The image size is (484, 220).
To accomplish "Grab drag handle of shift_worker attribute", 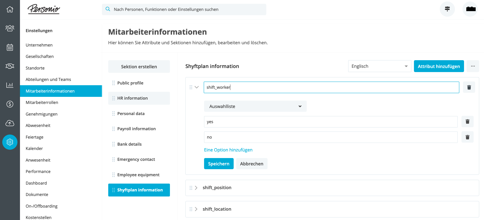I will tap(191, 87).
